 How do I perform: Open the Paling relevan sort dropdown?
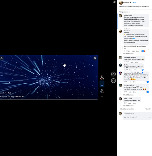coord(124,12)
